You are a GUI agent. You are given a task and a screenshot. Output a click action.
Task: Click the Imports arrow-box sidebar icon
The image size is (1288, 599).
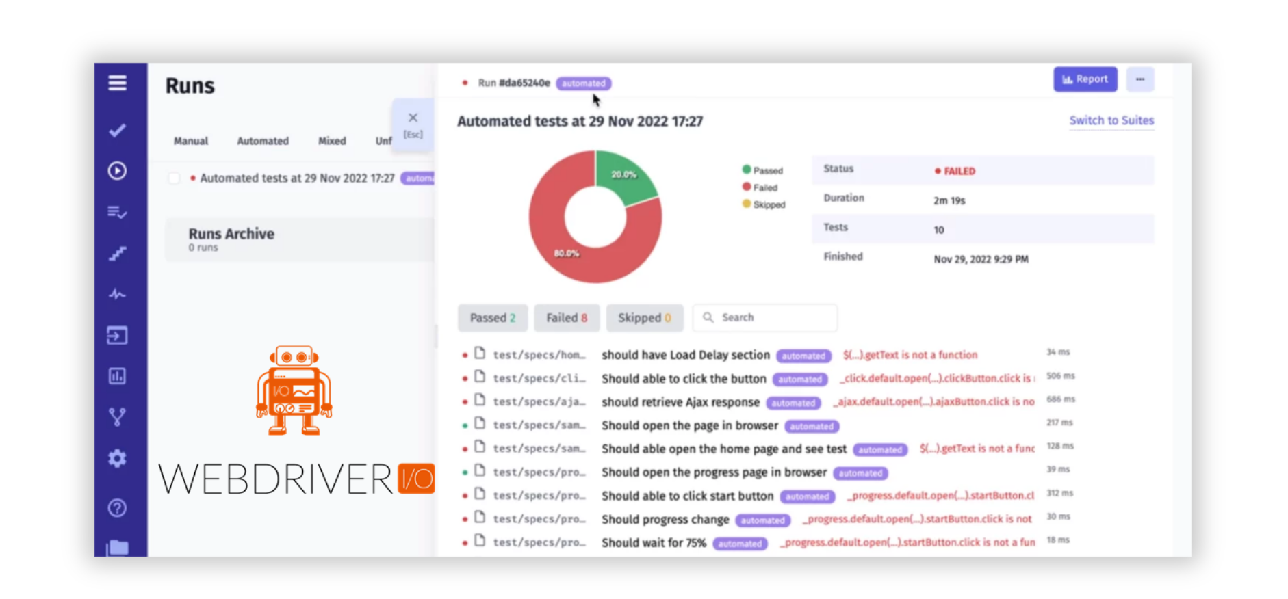117,336
